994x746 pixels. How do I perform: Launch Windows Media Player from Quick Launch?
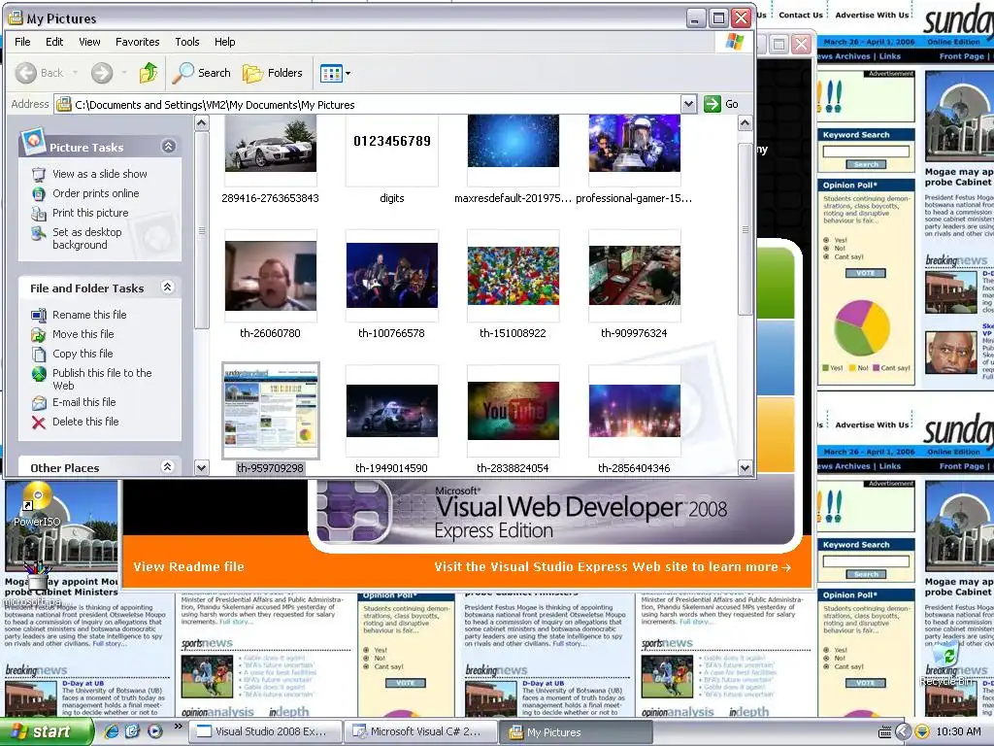pyautogui.click(x=154, y=731)
